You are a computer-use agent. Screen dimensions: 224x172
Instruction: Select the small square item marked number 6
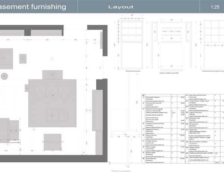23,59
